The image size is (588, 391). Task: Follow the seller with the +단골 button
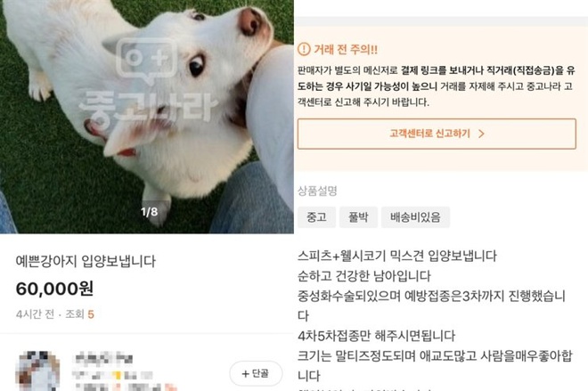coord(256,373)
